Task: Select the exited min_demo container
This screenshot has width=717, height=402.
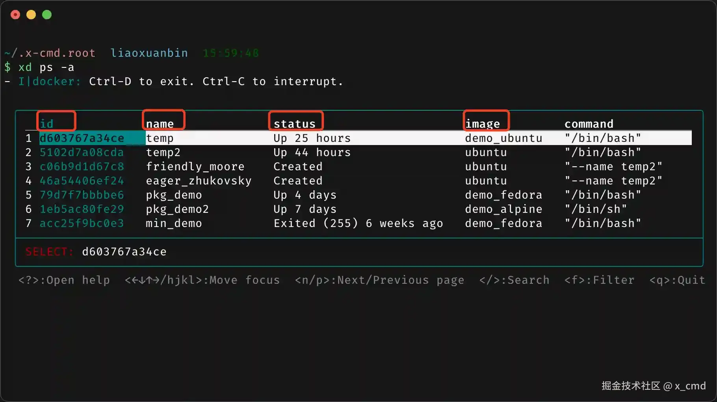Action: (173, 223)
